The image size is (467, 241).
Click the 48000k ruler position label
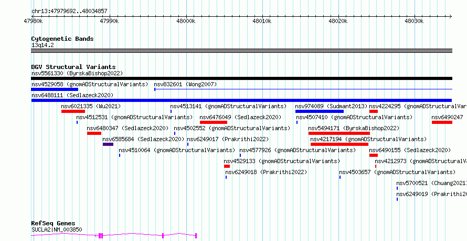[186, 21]
